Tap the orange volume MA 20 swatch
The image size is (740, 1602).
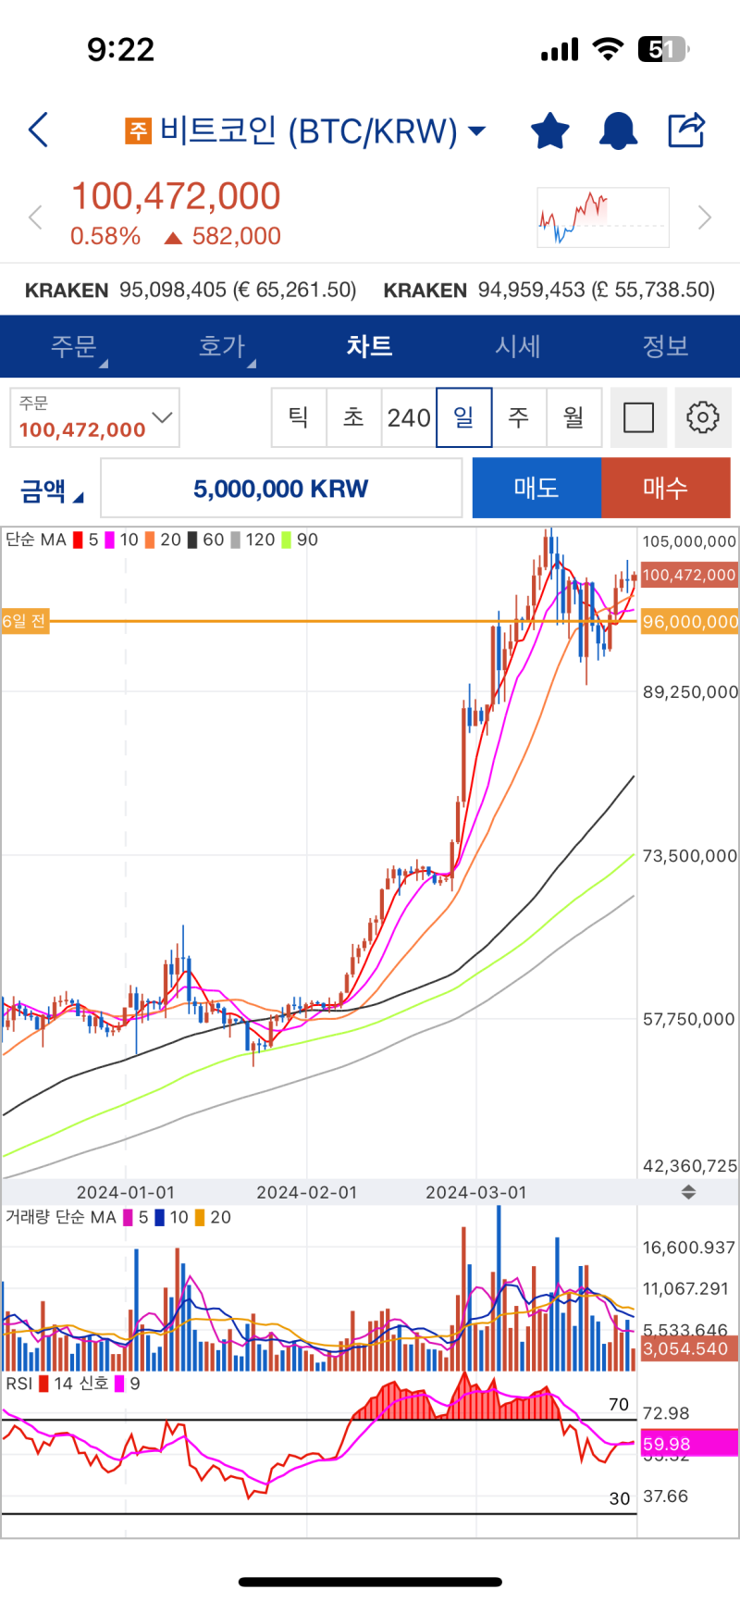pos(200,1217)
